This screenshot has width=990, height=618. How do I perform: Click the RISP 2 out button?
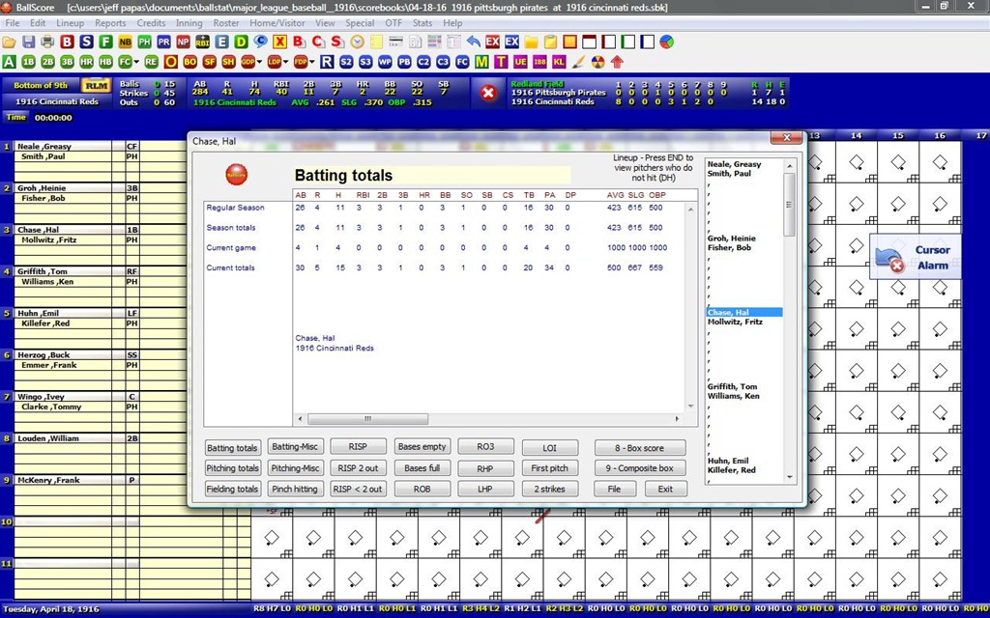(358, 468)
